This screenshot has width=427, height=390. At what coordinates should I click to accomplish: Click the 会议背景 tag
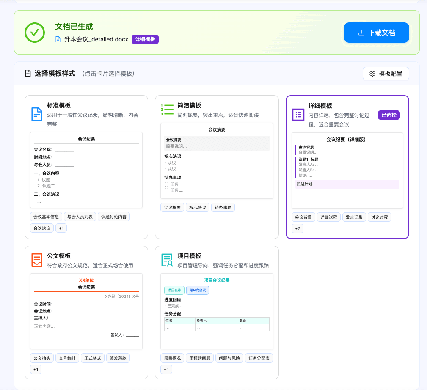303,217
